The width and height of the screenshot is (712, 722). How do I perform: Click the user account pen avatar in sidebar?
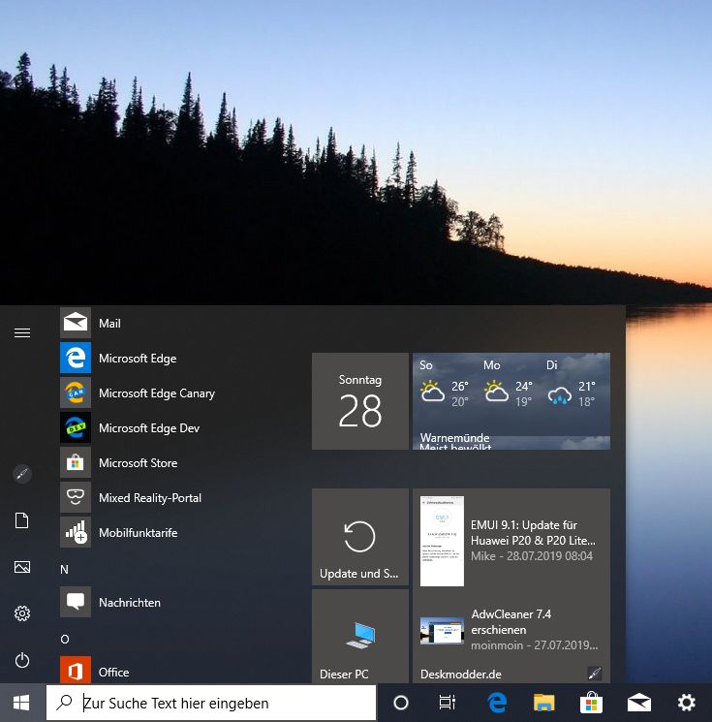22,474
